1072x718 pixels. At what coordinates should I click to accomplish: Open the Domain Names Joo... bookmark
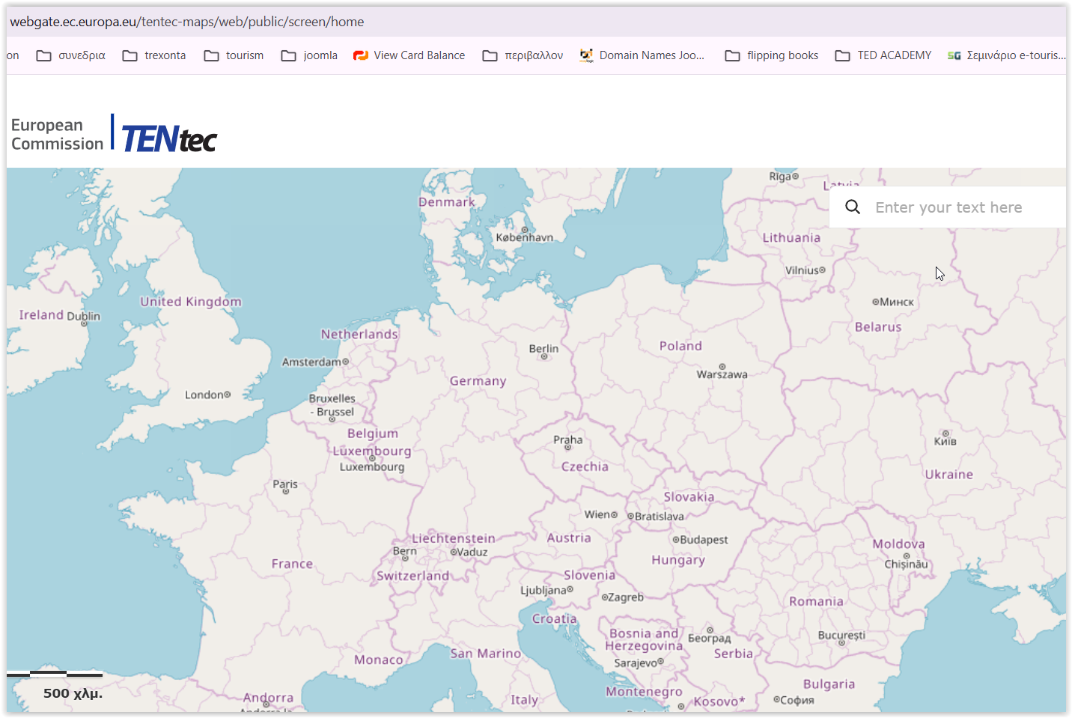coord(642,55)
